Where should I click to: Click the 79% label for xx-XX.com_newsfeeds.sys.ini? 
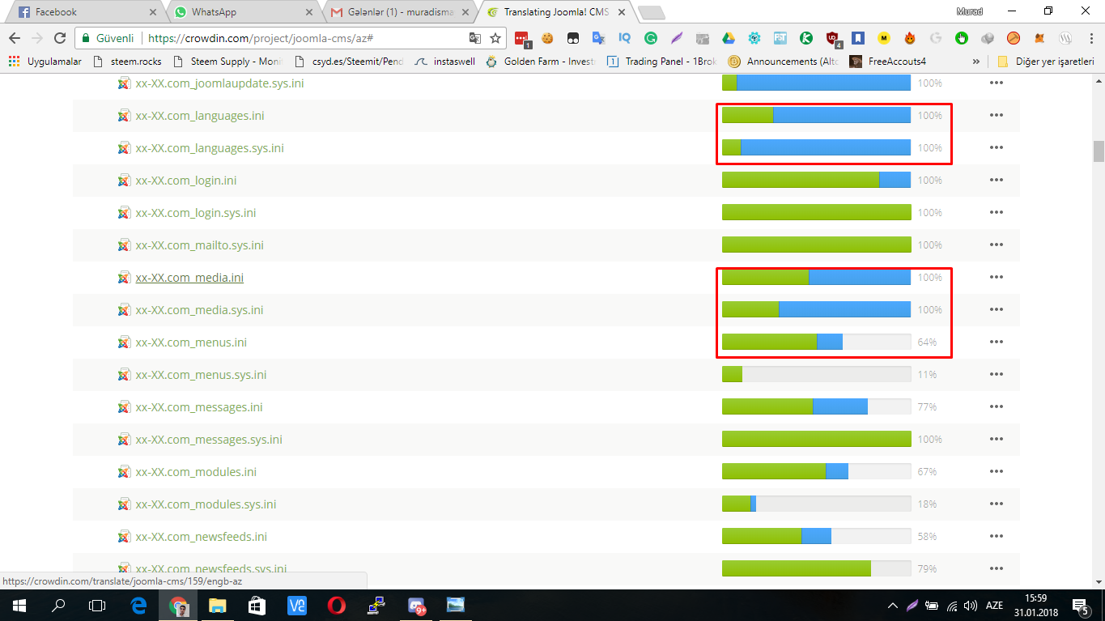click(x=927, y=569)
